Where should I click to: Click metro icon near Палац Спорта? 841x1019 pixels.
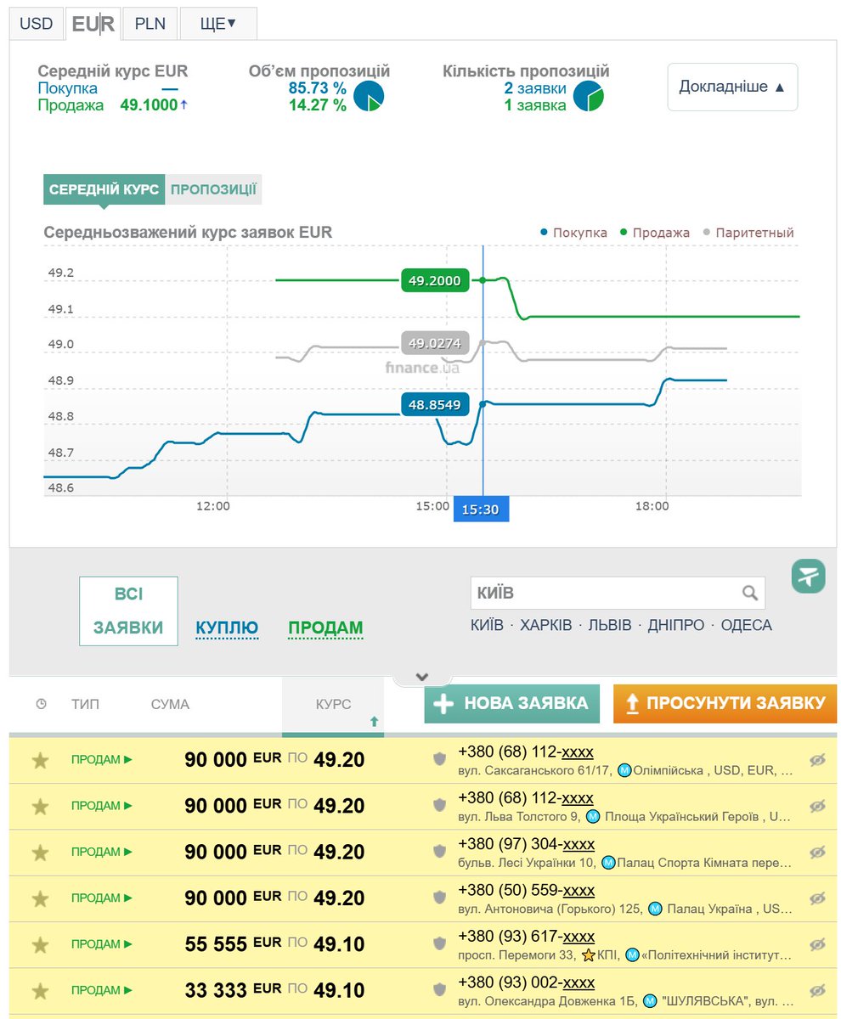(x=608, y=863)
